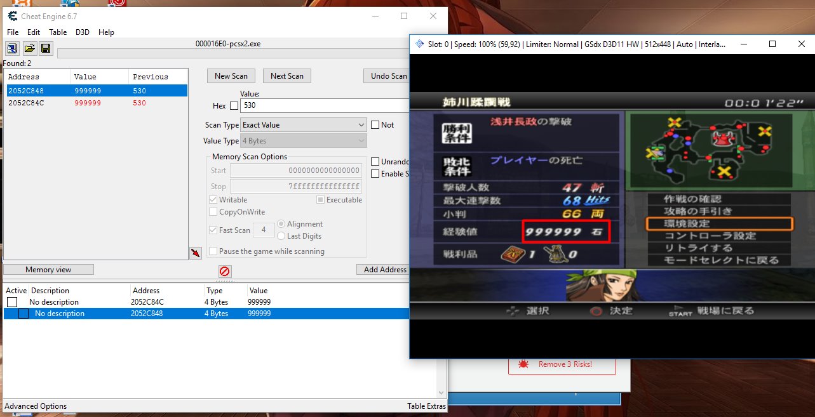Click the New Scan button
This screenshot has width=815, height=417.
pyautogui.click(x=231, y=76)
